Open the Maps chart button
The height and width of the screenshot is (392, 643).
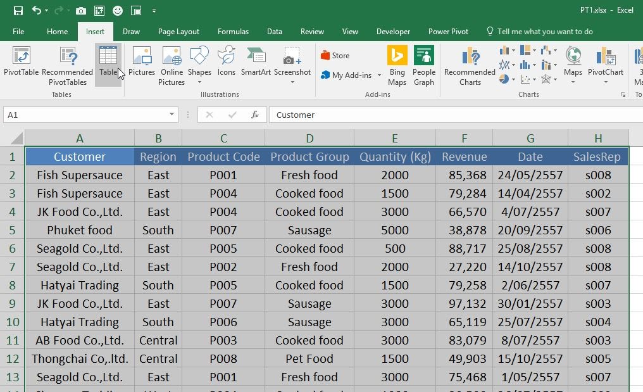tap(573, 65)
